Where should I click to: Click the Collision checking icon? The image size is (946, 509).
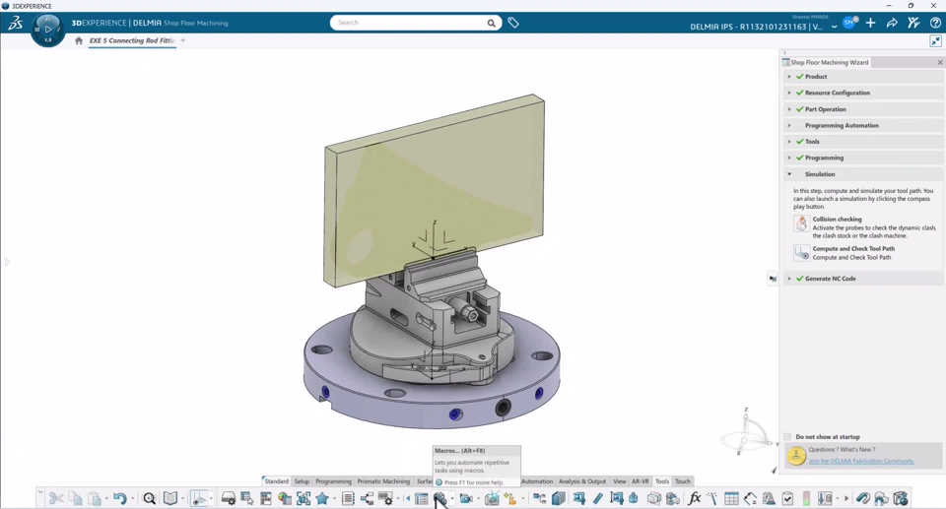coord(801,223)
